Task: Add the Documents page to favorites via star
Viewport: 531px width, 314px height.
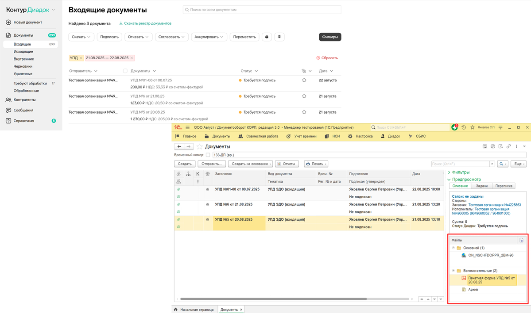Action: [x=200, y=146]
